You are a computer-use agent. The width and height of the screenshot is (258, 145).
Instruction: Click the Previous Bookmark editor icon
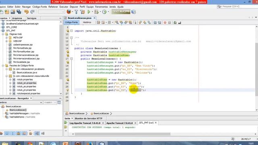(140, 23)
